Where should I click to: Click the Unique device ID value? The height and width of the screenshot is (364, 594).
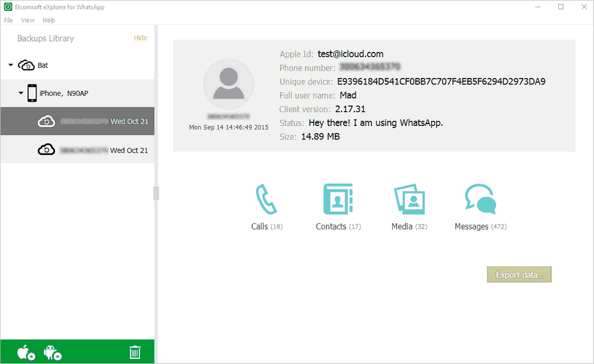(441, 81)
